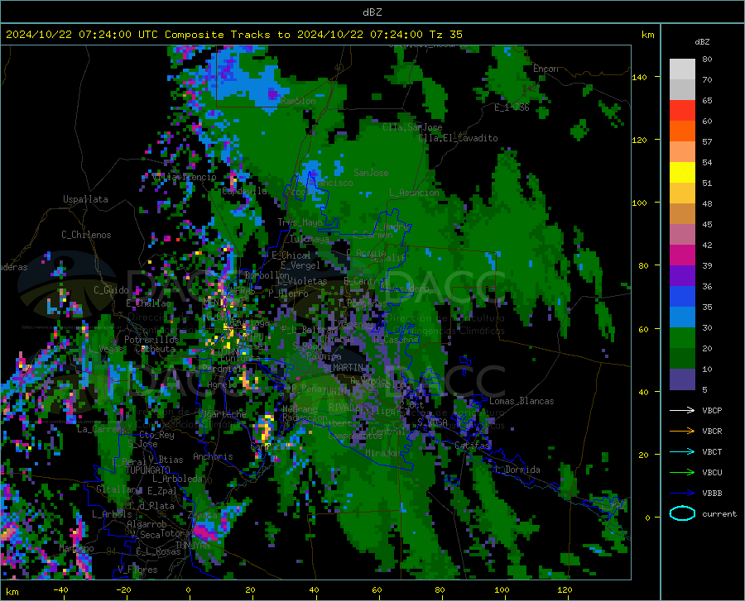The image size is (745, 601).
Task: Click the timestamp header '2024/10/22 07:24:00 UTC Composite'
Action: tap(114, 35)
